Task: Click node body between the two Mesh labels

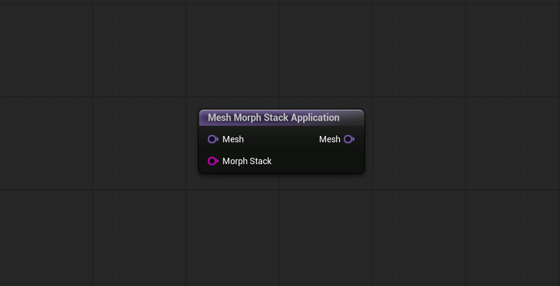Action: (x=281, y=139)
